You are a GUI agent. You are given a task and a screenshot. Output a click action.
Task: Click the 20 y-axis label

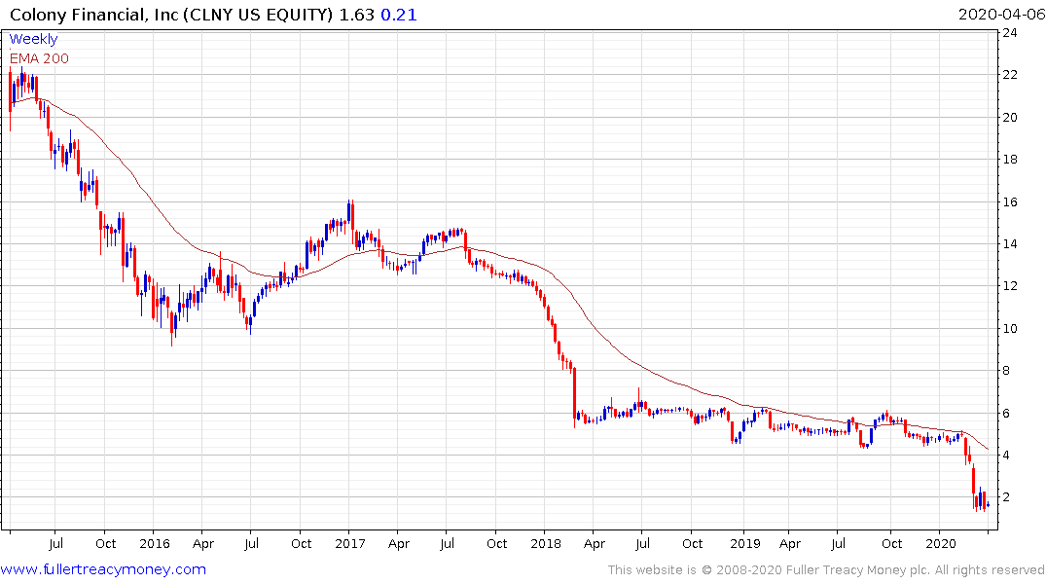click(1010, 118)
